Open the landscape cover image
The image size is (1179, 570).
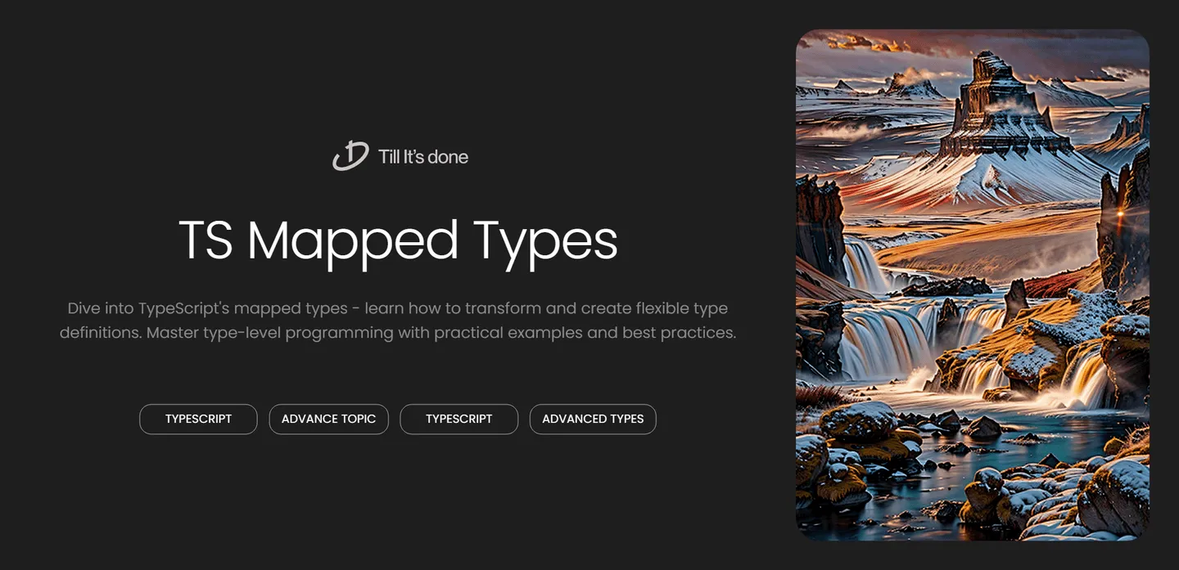(x=973, y=285)
